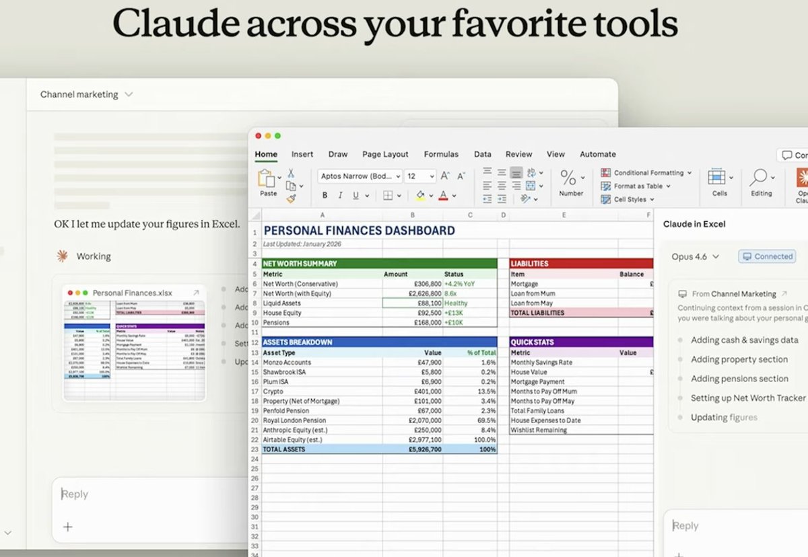Image resolution: width=808 pixels, height=557 pixels.
Task: Open the Fill Color dropdown arrow
Action: click(432, 196)
